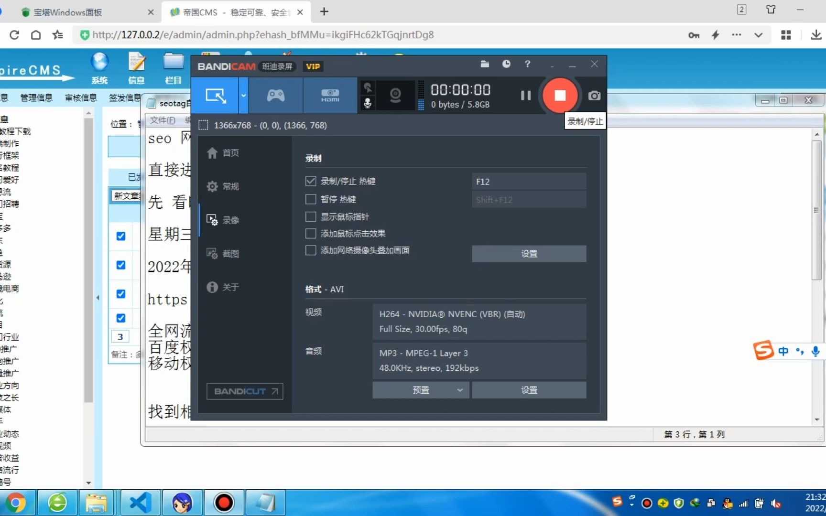The width and height of the screenshot is (826, 516).
Task: Click 管理信息 in CMS submenu
Action: click(x=36, y=98)
